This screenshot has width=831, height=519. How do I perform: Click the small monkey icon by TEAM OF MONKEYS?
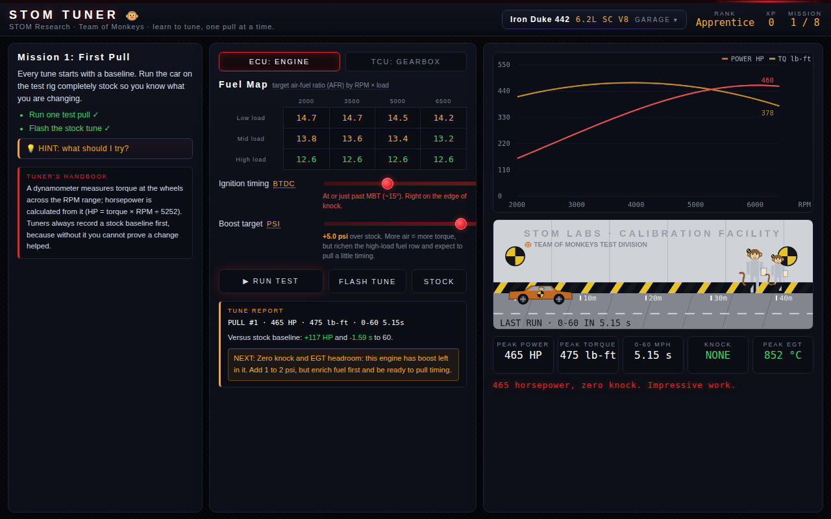(x=528, y=245)
